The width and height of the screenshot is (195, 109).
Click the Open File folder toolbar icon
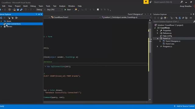pyautogui.click(x=15, y=10)
